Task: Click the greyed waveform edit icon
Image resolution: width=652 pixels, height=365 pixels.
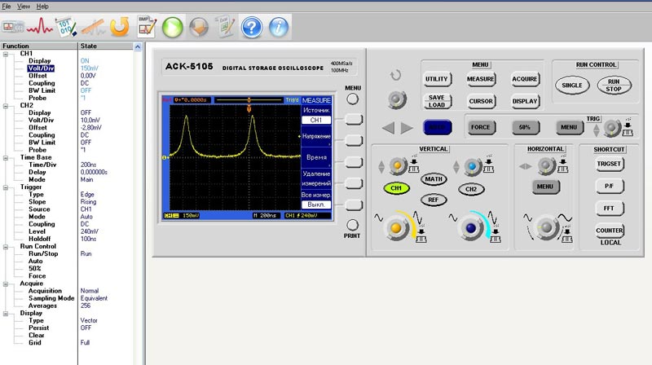Action: [93, 28]
